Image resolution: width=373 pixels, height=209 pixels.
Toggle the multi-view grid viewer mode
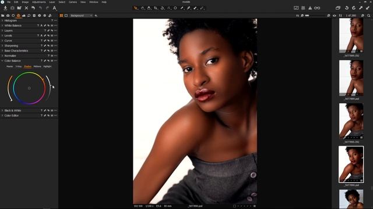tap(61, 16)
